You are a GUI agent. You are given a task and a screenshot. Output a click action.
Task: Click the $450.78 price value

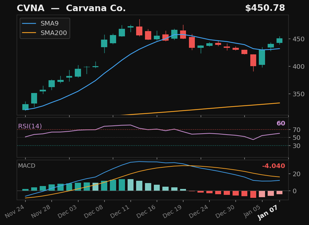pyautogui.click(x=265, y=8)
